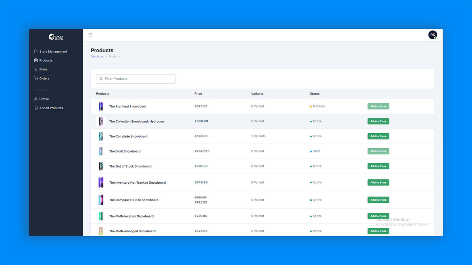Click the €949.95 price
This screenshot has width=472, height=265.
click(201, 182)
